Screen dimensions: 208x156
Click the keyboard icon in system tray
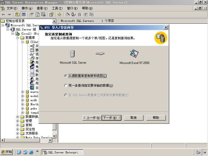click(198, 152)
